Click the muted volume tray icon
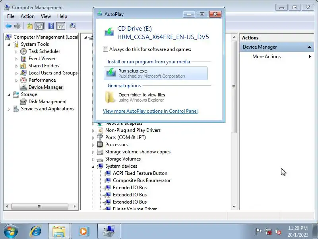The width and height of the screenshot is (318, 239). click(277, 231)
